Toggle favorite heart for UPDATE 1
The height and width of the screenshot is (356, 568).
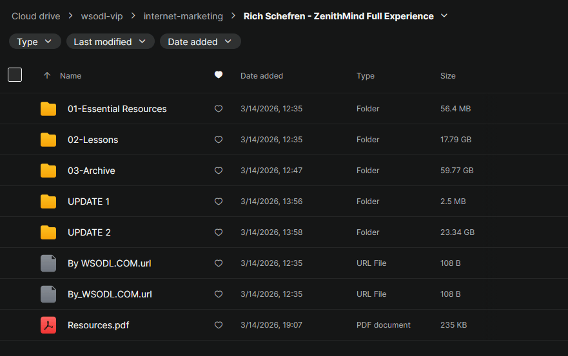(219, 201)
